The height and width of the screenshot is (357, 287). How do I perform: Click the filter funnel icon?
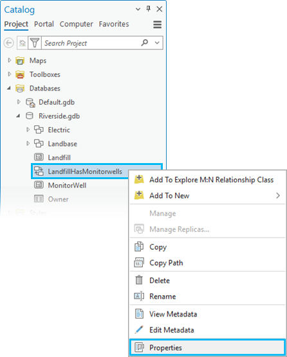tap(35, 43)
